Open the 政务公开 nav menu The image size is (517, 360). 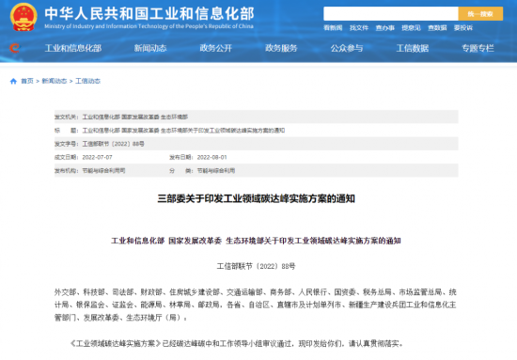(x=215, y=48)
